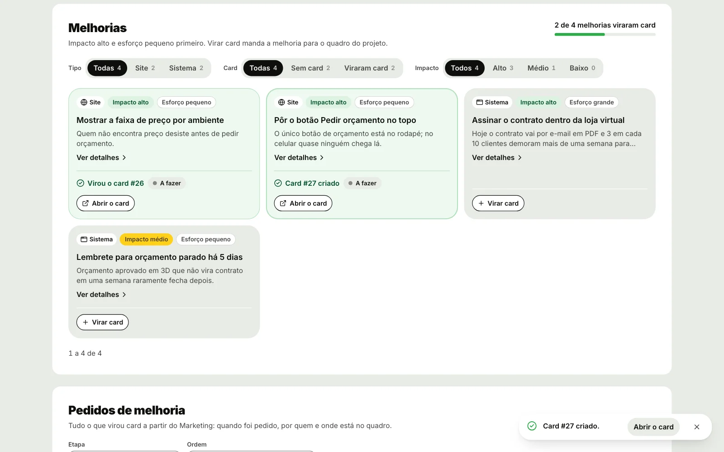The image size is (724, 452).
Task: Click the check icon beside Card #27 criado on the card
Action: 278,184
